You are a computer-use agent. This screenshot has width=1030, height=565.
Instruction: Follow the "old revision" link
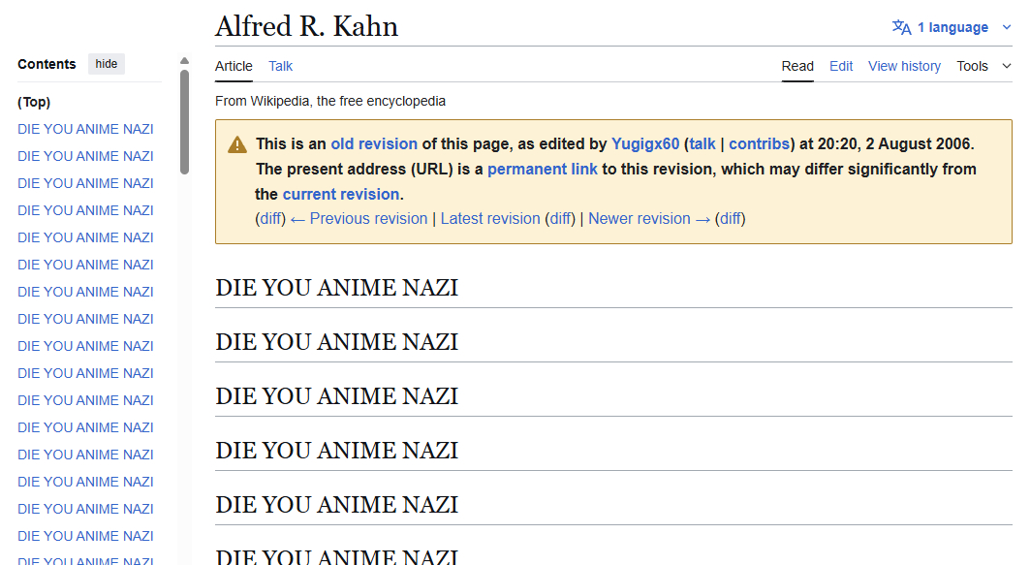click(x=374, y=143)
